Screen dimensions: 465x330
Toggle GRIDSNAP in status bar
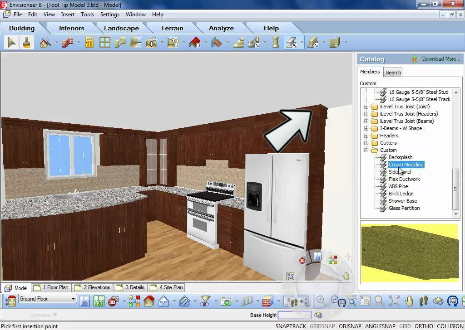click(x=322, y=326)
